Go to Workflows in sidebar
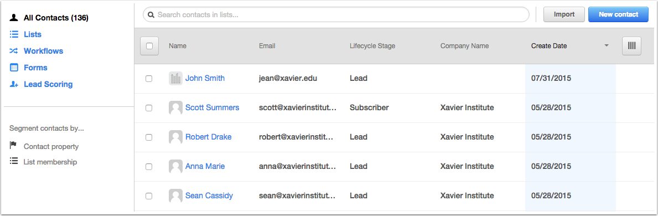 pyautogui.click(x=43, y=51)
